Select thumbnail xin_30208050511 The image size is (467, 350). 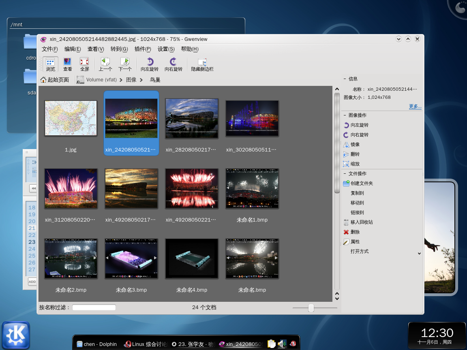(x=252, y=118)
